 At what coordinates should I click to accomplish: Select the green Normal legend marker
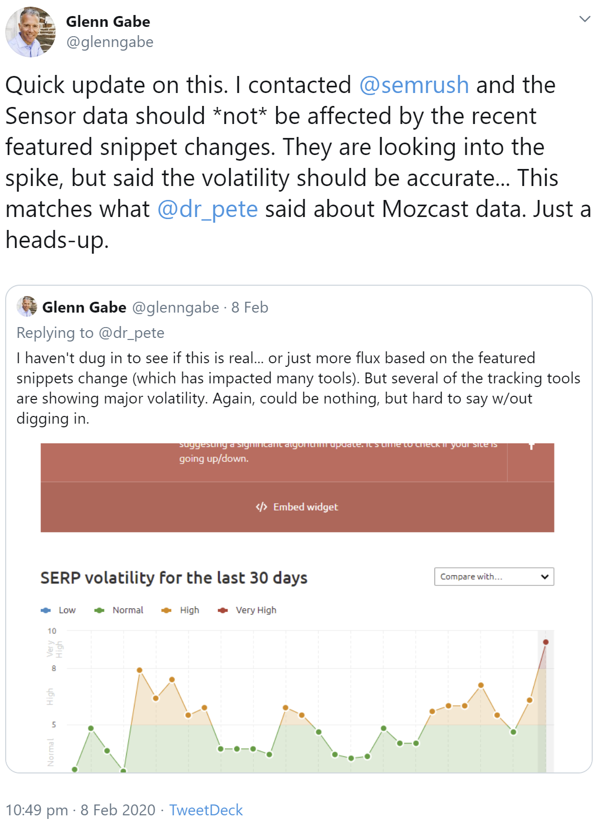[x=100, y=610]
